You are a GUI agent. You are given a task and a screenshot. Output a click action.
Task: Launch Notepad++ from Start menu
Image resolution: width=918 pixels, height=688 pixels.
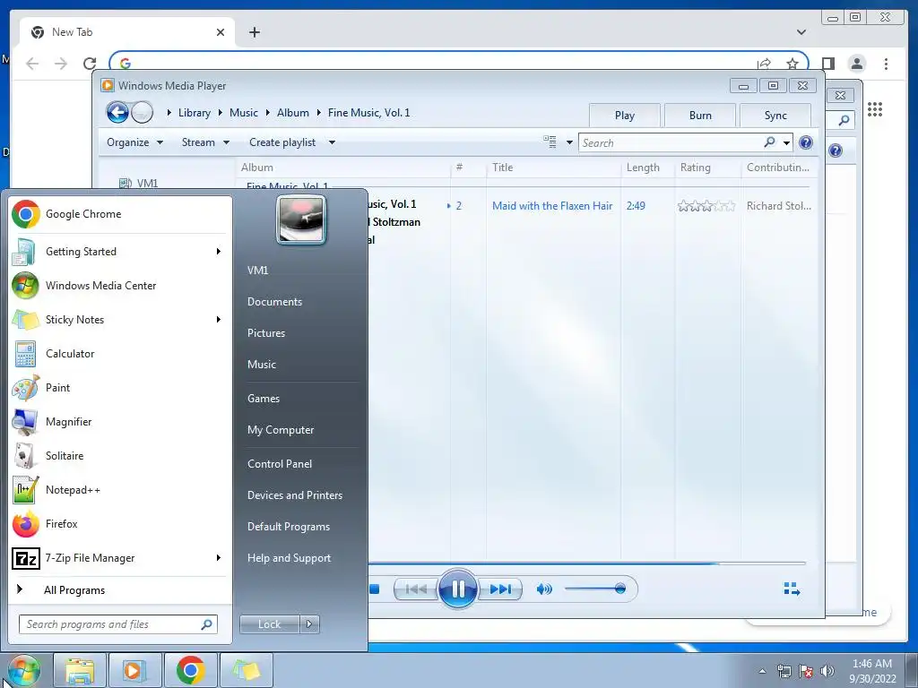(120, 490)
